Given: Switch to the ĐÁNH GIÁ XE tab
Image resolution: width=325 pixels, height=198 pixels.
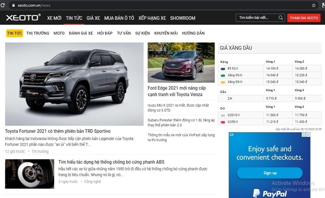Looking at the screenshot, I should [x=81, y=33].
